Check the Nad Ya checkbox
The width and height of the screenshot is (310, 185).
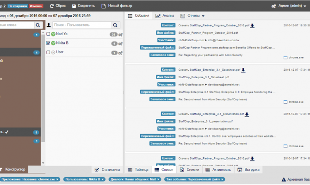48,34
